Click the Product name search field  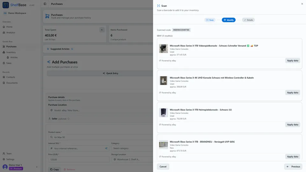100,137
